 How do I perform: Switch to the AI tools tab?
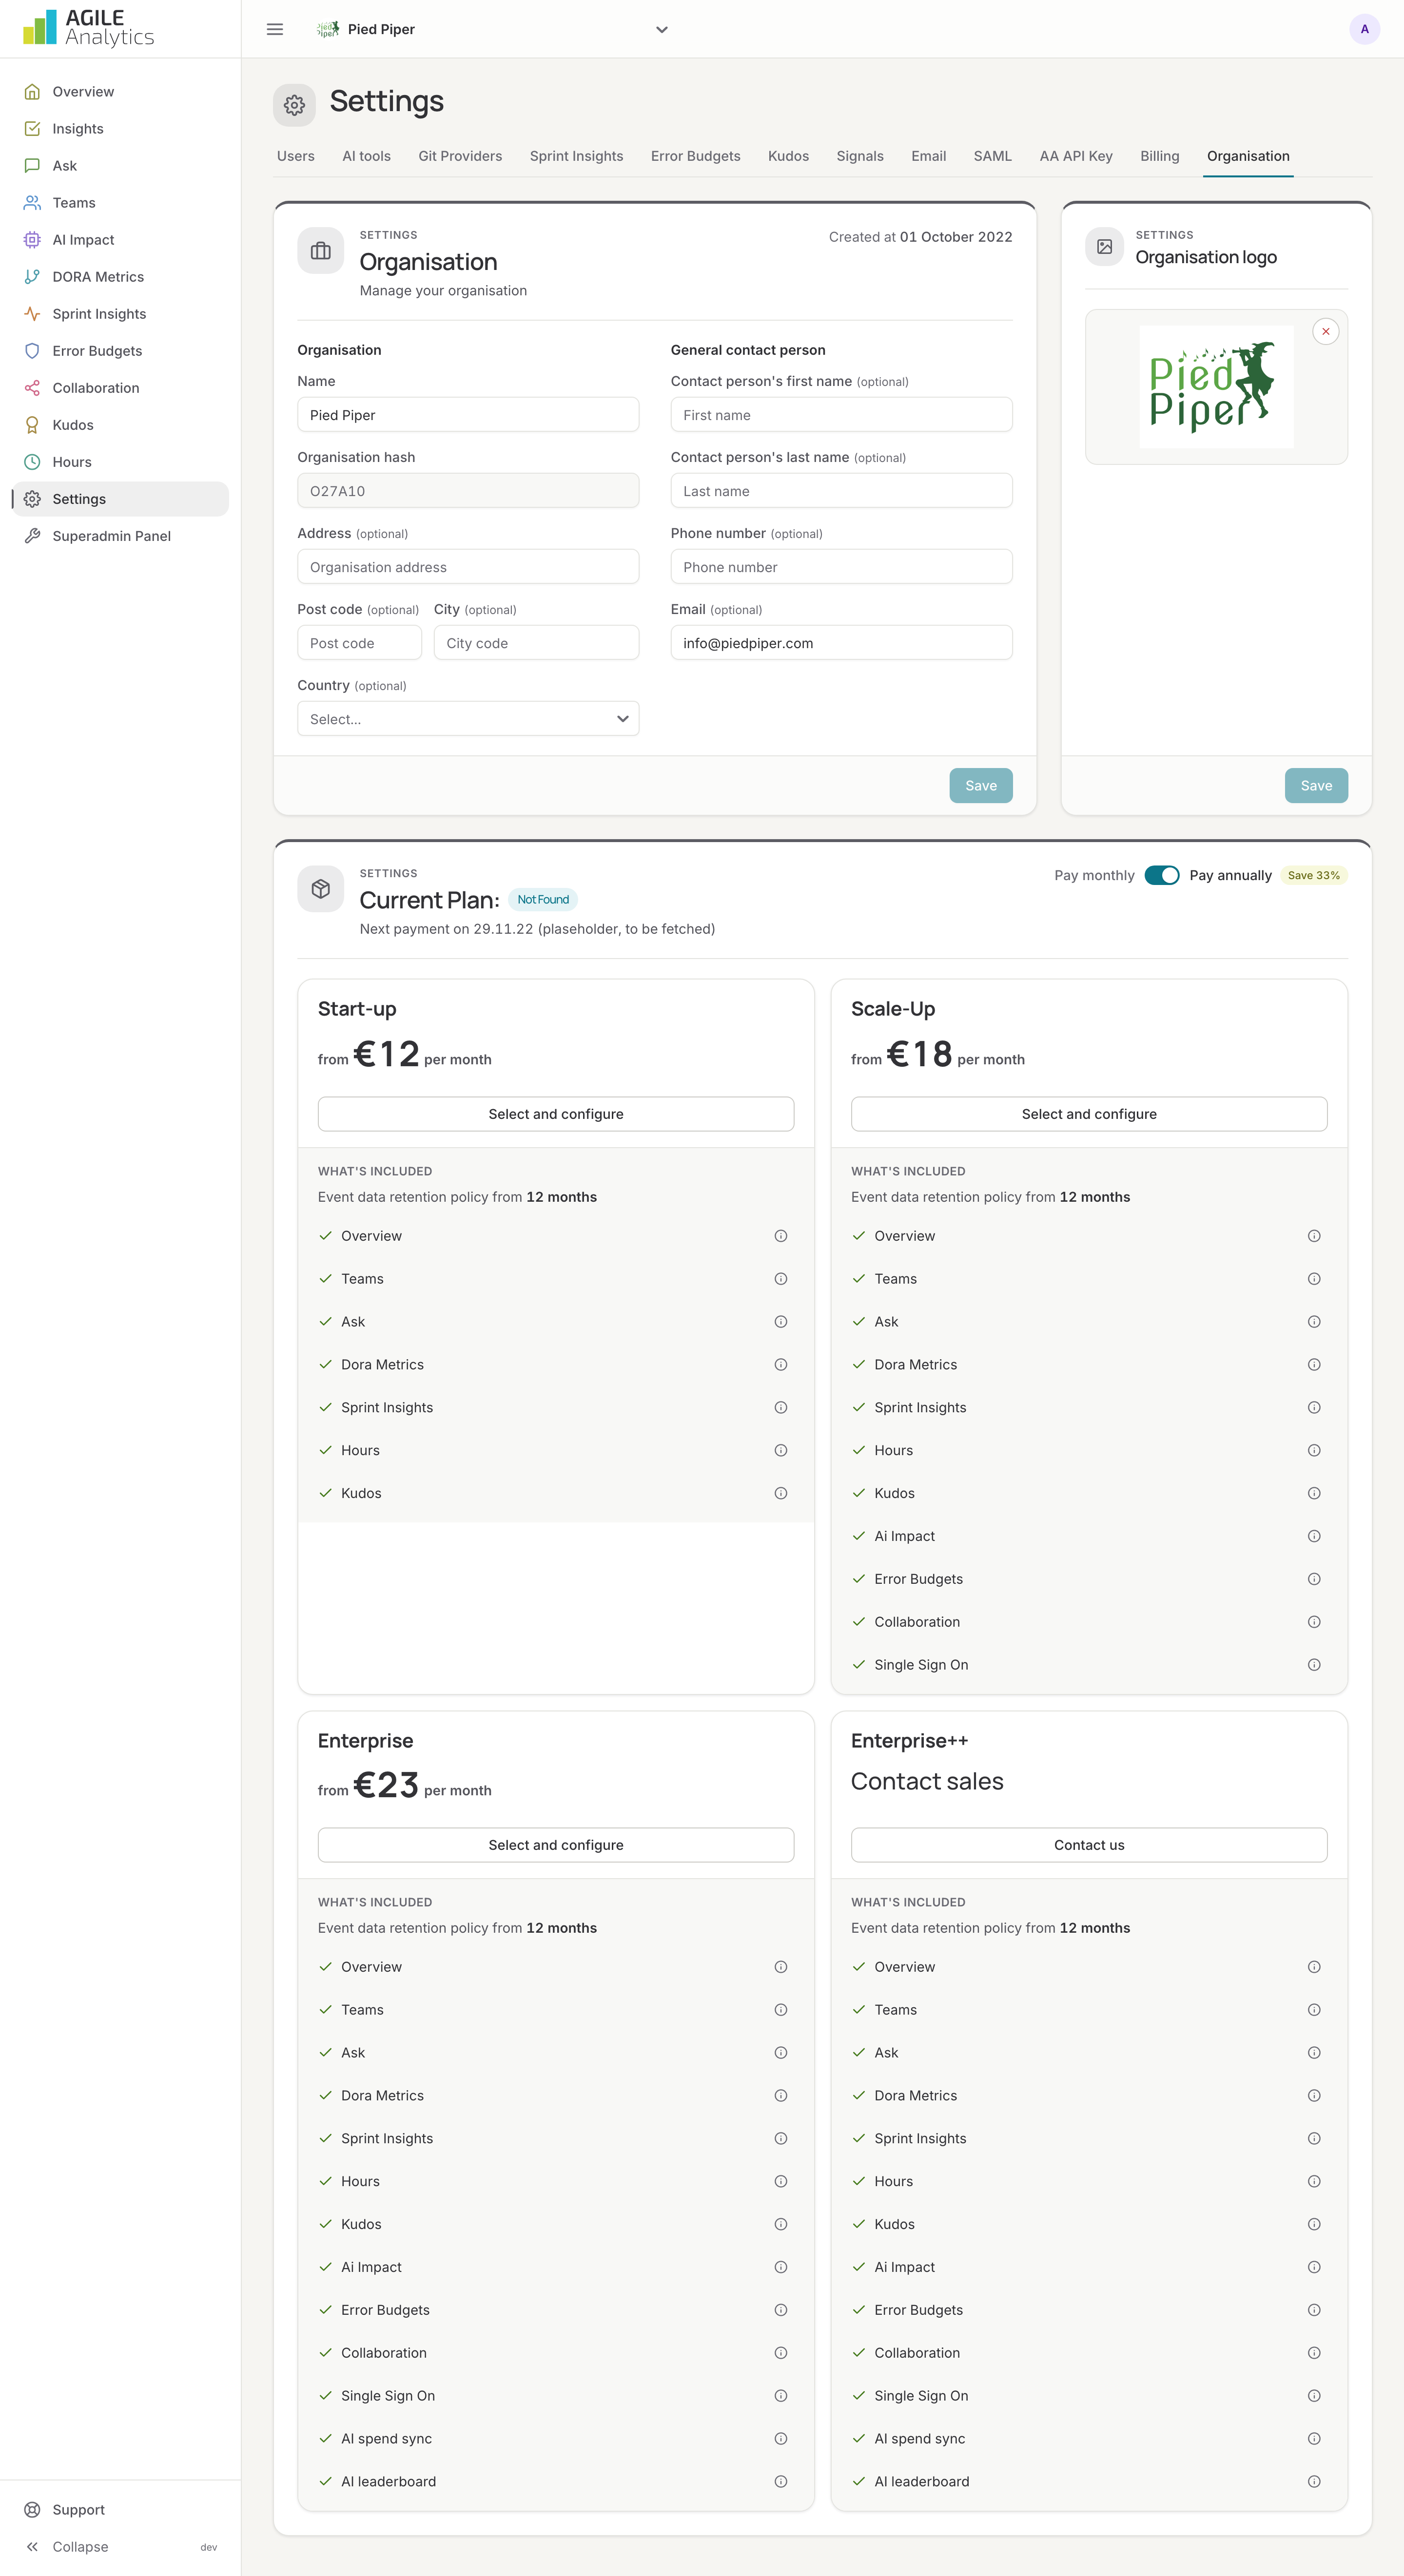point(366,156)
